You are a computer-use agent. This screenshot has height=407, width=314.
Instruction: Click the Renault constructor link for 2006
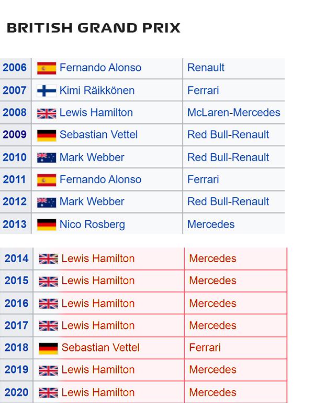click(x=206, y=68)
